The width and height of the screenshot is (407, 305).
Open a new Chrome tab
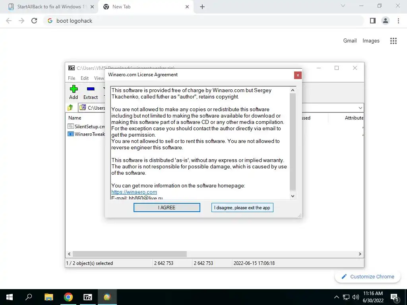tap(202, 7)
